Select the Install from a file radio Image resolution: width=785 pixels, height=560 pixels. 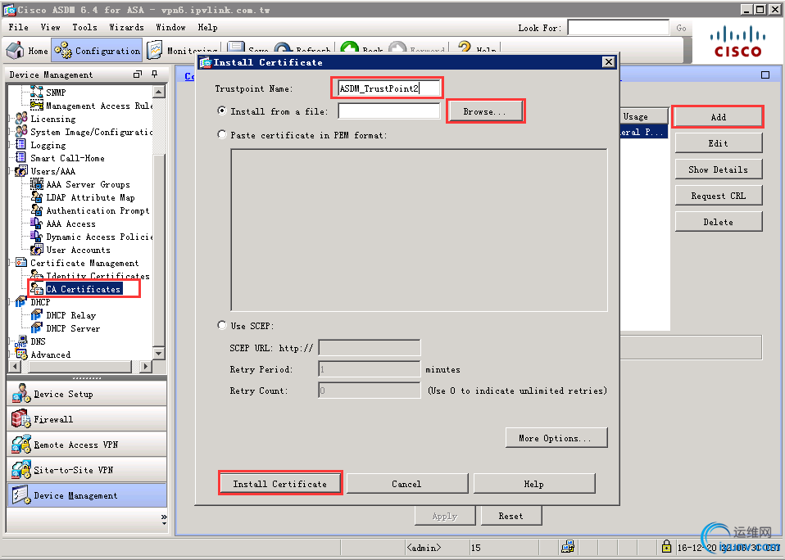click(x=222, y=111)
